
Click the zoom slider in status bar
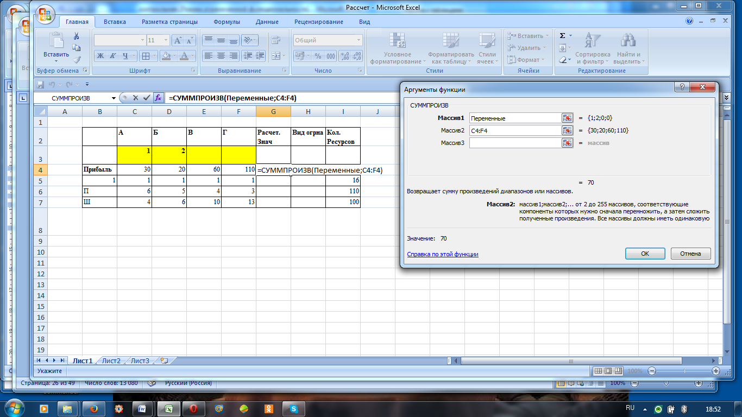tap(684, 371)
